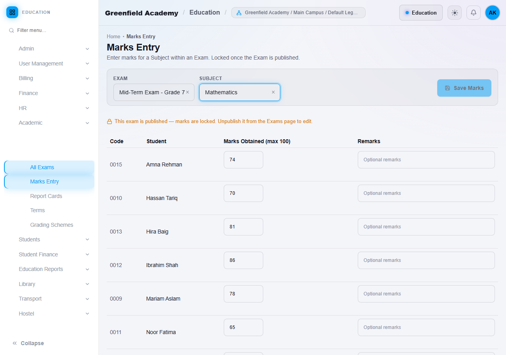Expand the Finance menu section
506x355 pixels.
tap(53, 93)
